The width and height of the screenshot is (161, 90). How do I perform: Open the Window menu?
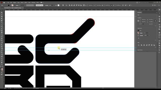pyautogui.click(x=33, y=2)
